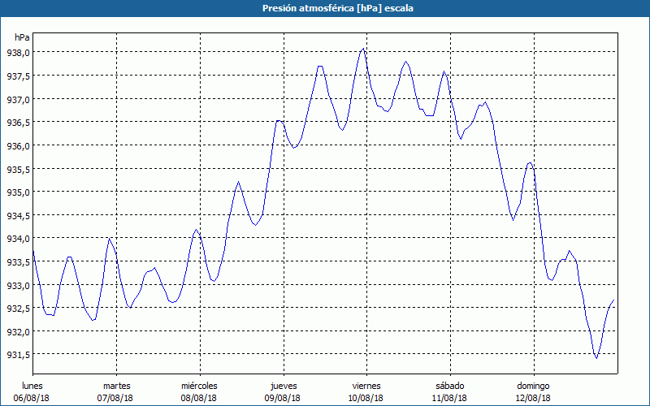Click the 936,0 axis value

click(18, 146)
